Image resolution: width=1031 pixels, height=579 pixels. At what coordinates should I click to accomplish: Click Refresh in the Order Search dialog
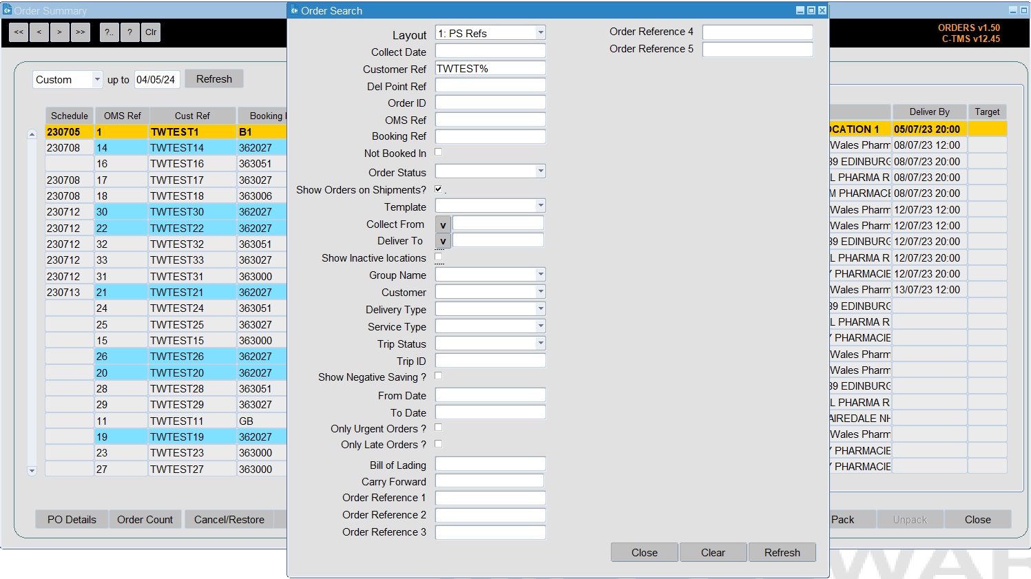(782, 552)
